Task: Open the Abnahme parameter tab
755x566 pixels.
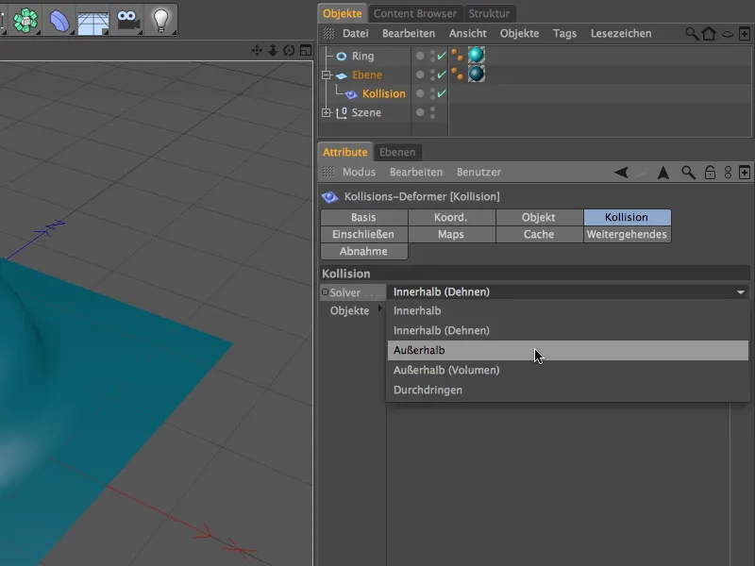Action: (363, 251)
